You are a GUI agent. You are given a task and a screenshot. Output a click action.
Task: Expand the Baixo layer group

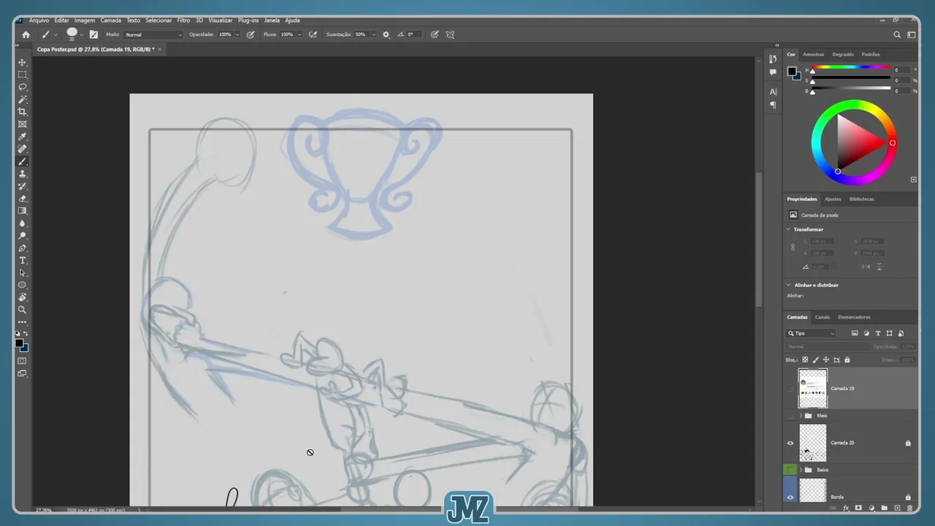(801, 470)
